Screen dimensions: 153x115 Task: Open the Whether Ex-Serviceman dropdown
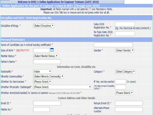(42, 82)
